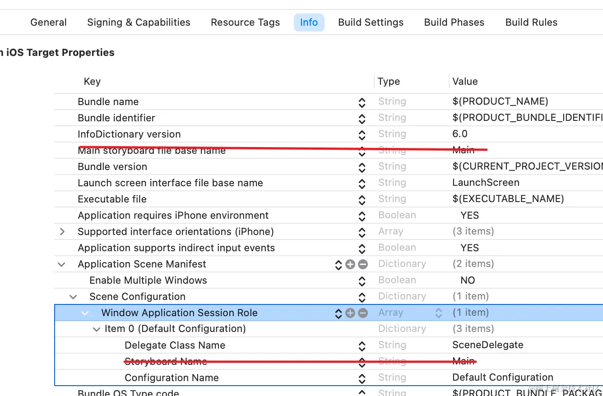Open the Resource Tags tab
Viewport: 603px width, 396px height.
[x=245, y=23]
